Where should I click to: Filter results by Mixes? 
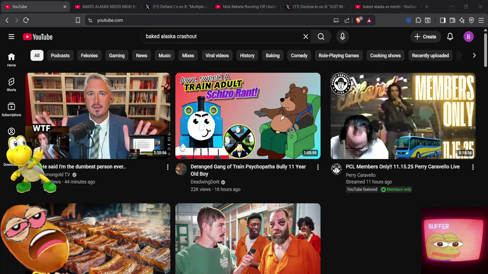188,56
